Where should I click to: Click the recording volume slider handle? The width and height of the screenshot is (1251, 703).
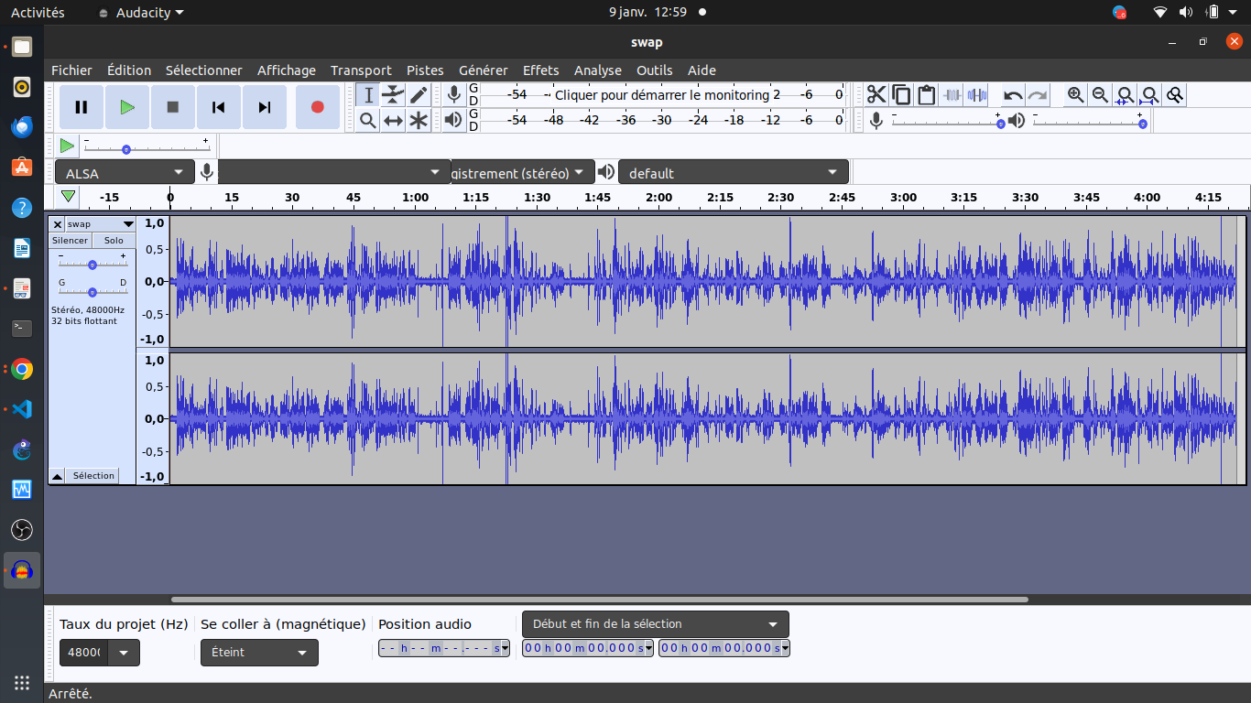pos(1001,124)
